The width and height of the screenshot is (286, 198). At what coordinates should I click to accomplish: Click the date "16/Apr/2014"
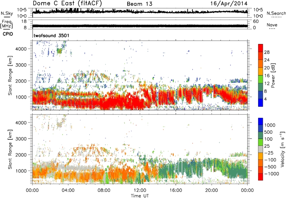229,4
